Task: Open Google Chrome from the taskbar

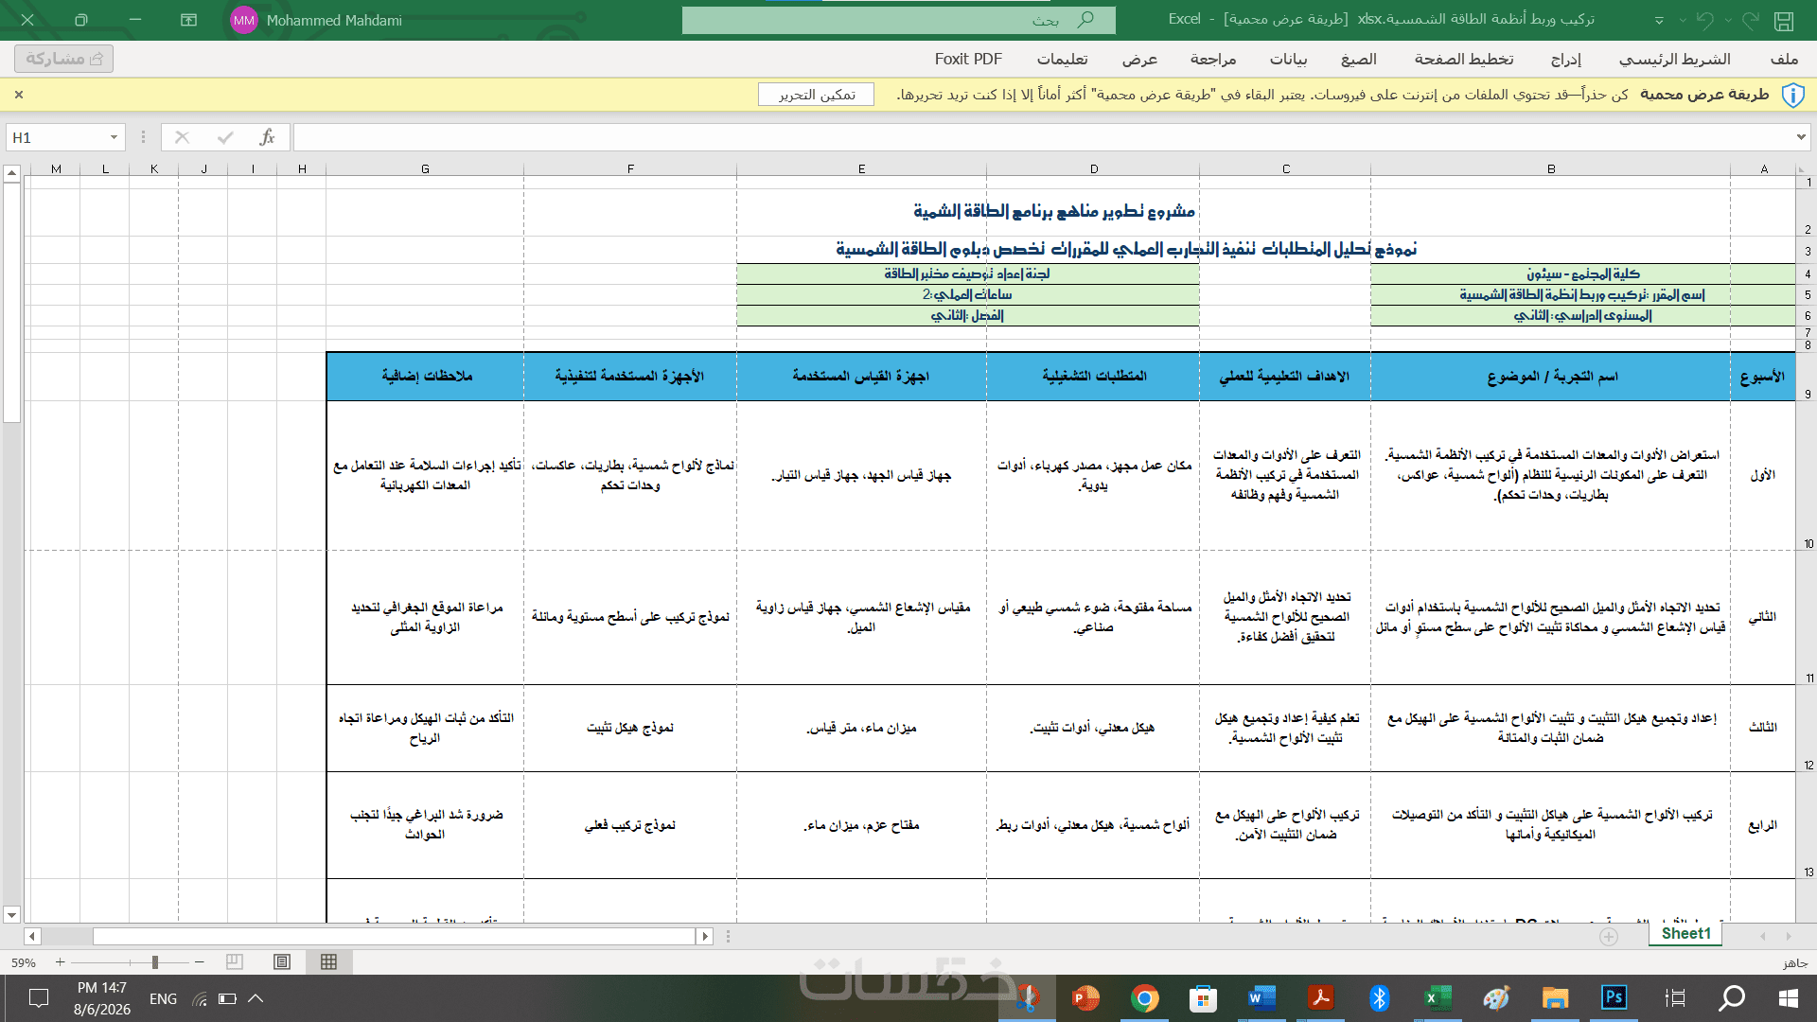Action: coord(1144,998)
